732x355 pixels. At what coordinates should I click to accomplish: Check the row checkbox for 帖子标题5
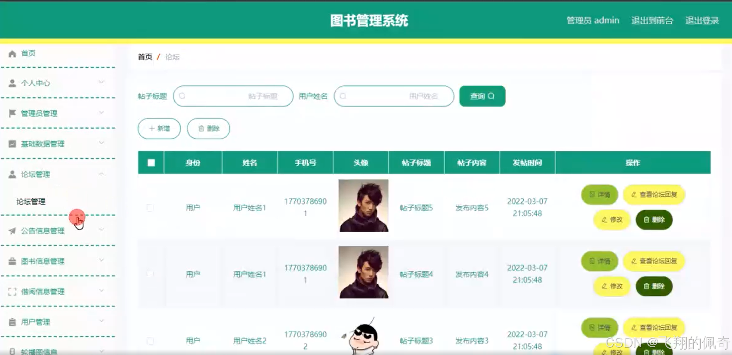point(150,207)
